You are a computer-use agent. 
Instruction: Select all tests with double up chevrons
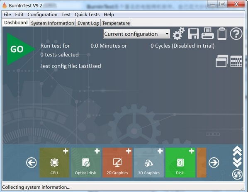click(237, 151)
